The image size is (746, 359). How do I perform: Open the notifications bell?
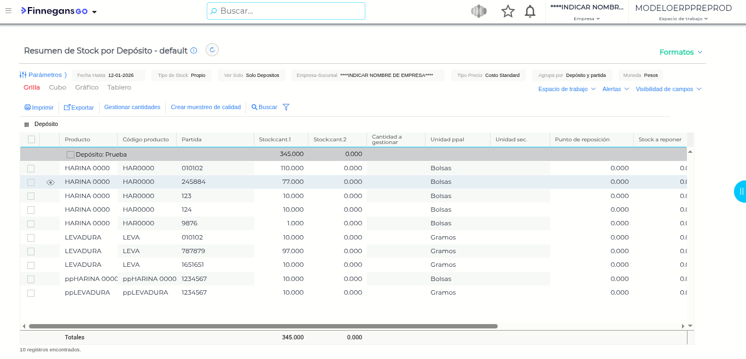[x=529, y=11]
